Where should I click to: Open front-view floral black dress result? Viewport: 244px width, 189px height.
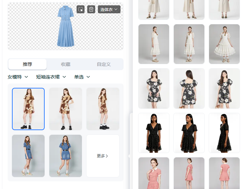pos(154,89)
